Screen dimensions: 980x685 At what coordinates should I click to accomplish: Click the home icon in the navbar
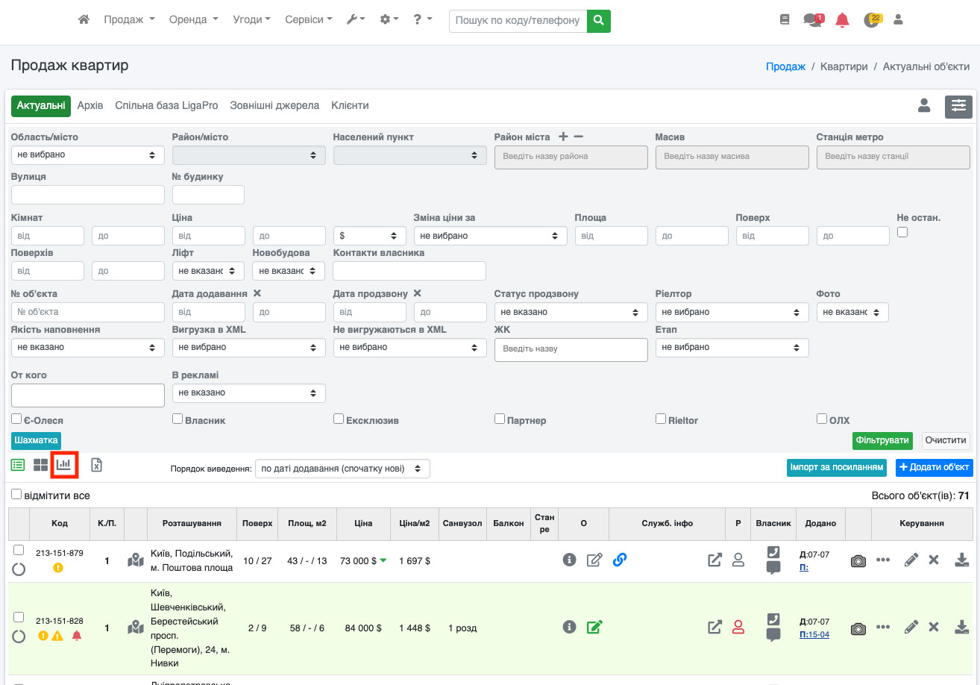coord(84,20)
